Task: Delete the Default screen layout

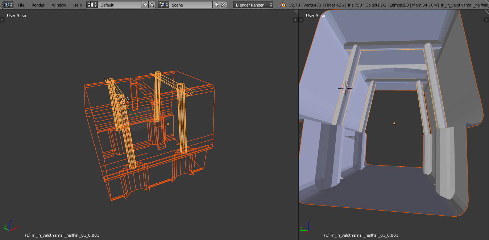Action: click(152, 5)
